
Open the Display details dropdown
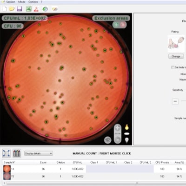click(x=39, y=153)
